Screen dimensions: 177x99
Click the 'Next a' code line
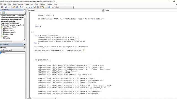click(38, 26)
